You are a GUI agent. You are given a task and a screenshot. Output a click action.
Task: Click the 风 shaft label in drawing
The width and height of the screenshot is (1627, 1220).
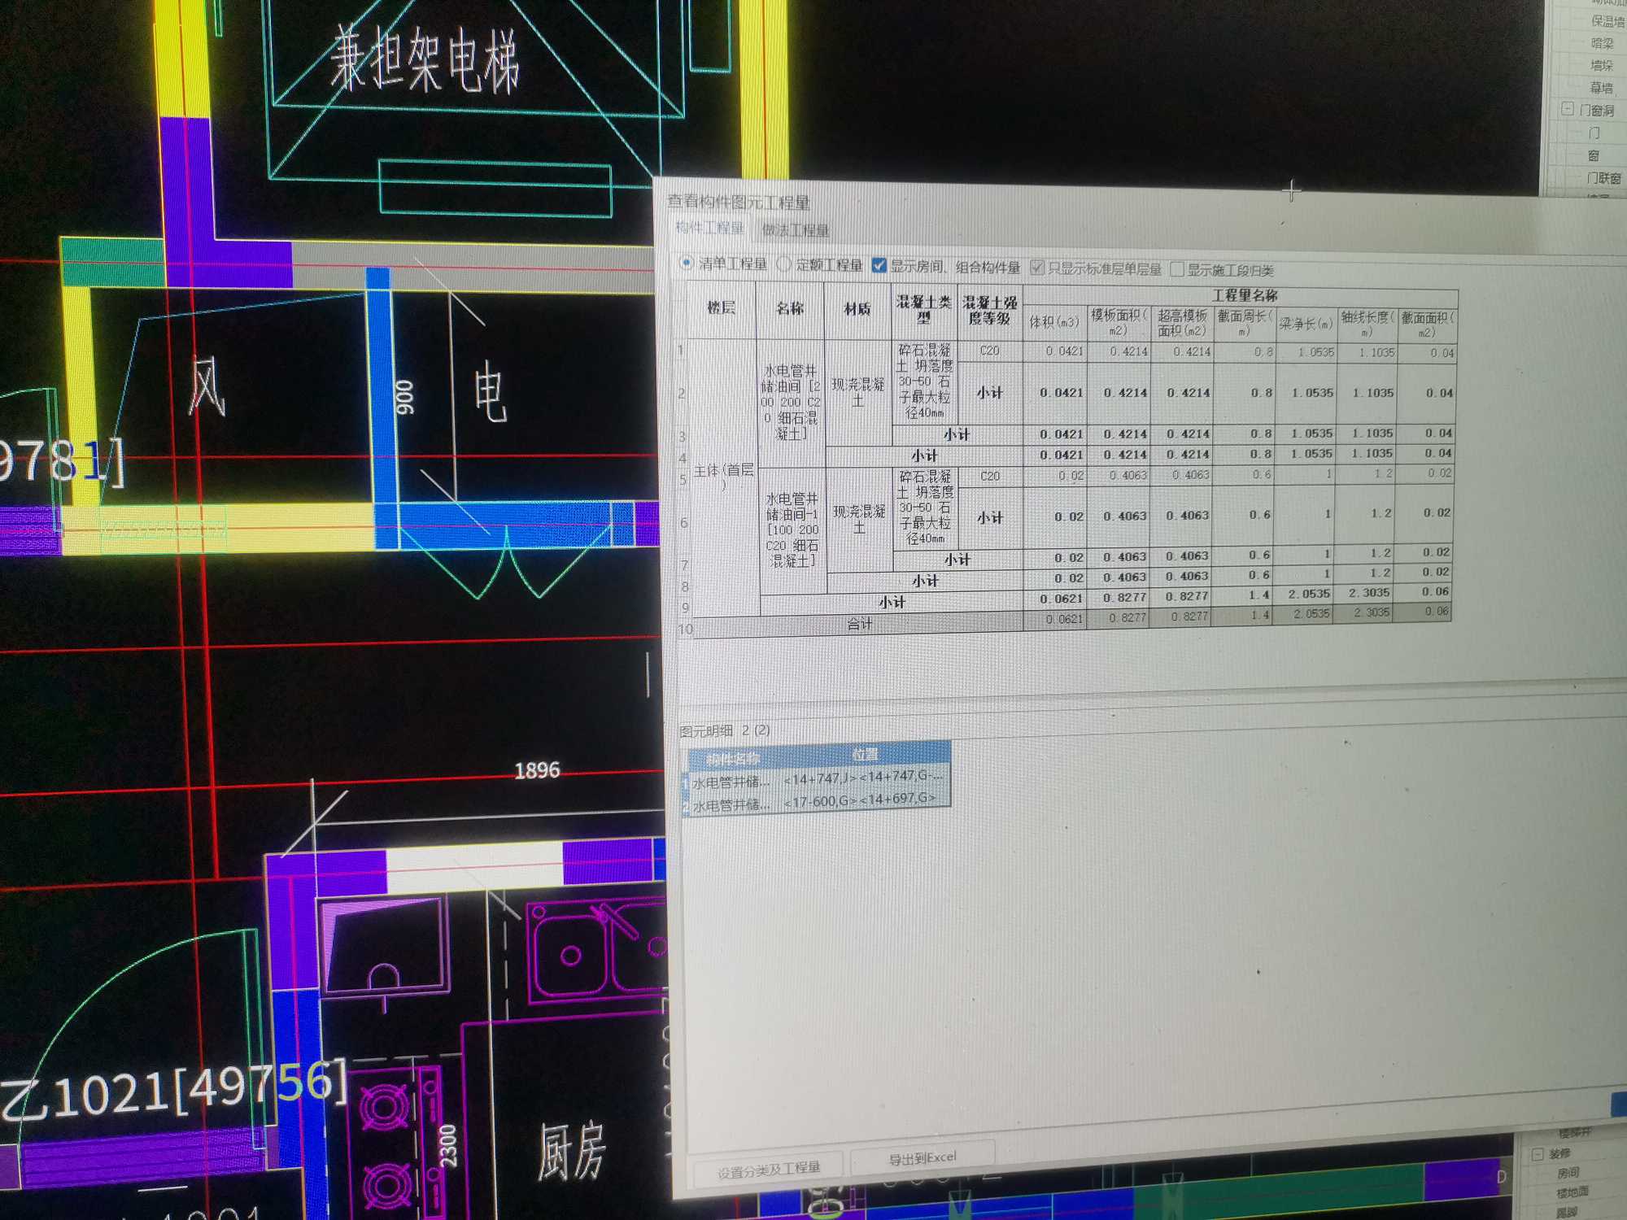pos(206,386)
